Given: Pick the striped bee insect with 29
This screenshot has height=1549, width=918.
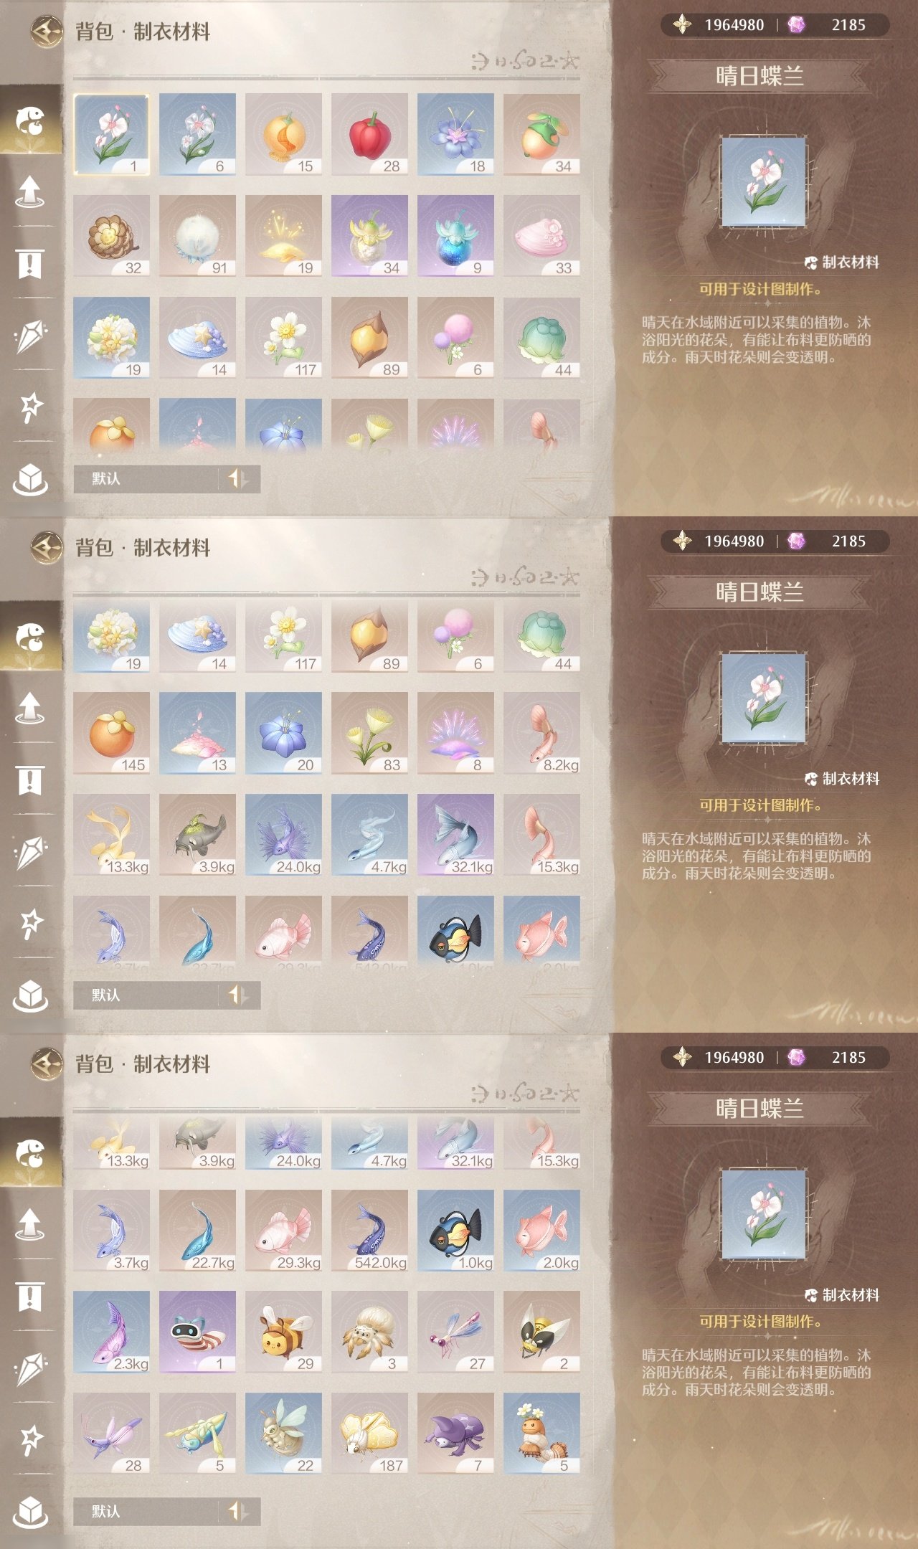Looking at the screenshot, I should [x=283, y=1332].
